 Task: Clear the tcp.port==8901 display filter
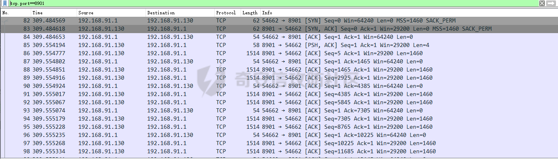coord(542,3)
